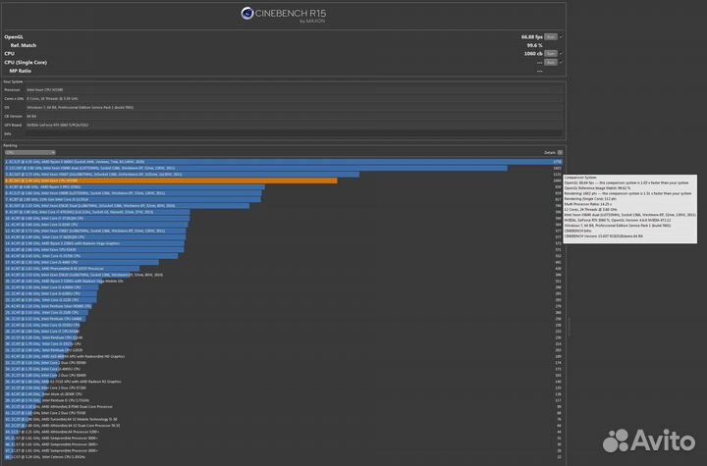Toggle the checkbox beside CPU (Single Core) Run

(x=561, y=62)
